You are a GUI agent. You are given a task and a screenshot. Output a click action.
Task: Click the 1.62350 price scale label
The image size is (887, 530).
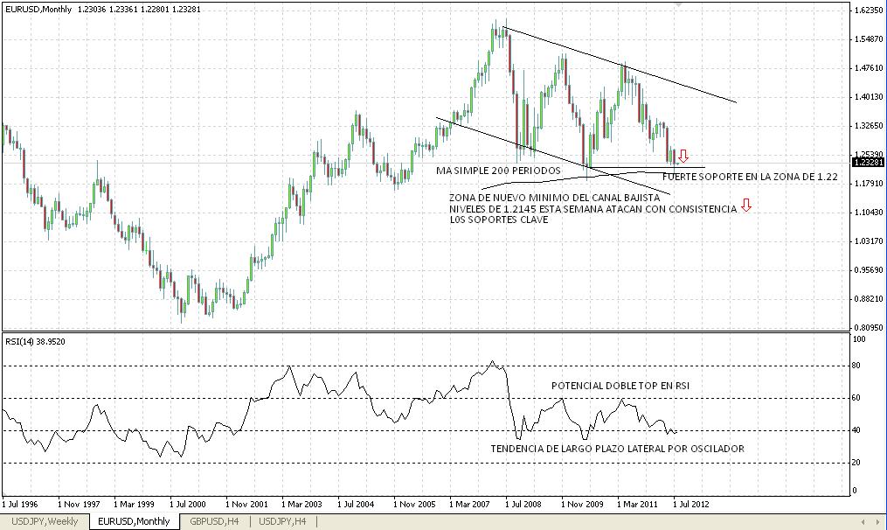tap(870, 10)
